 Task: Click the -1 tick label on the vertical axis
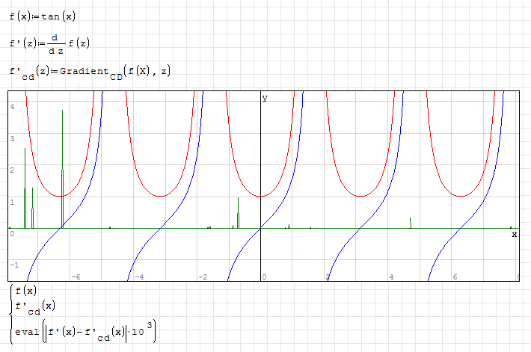[x=13, y=265]
